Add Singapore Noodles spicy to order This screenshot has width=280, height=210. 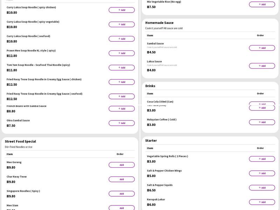[121, 194]
